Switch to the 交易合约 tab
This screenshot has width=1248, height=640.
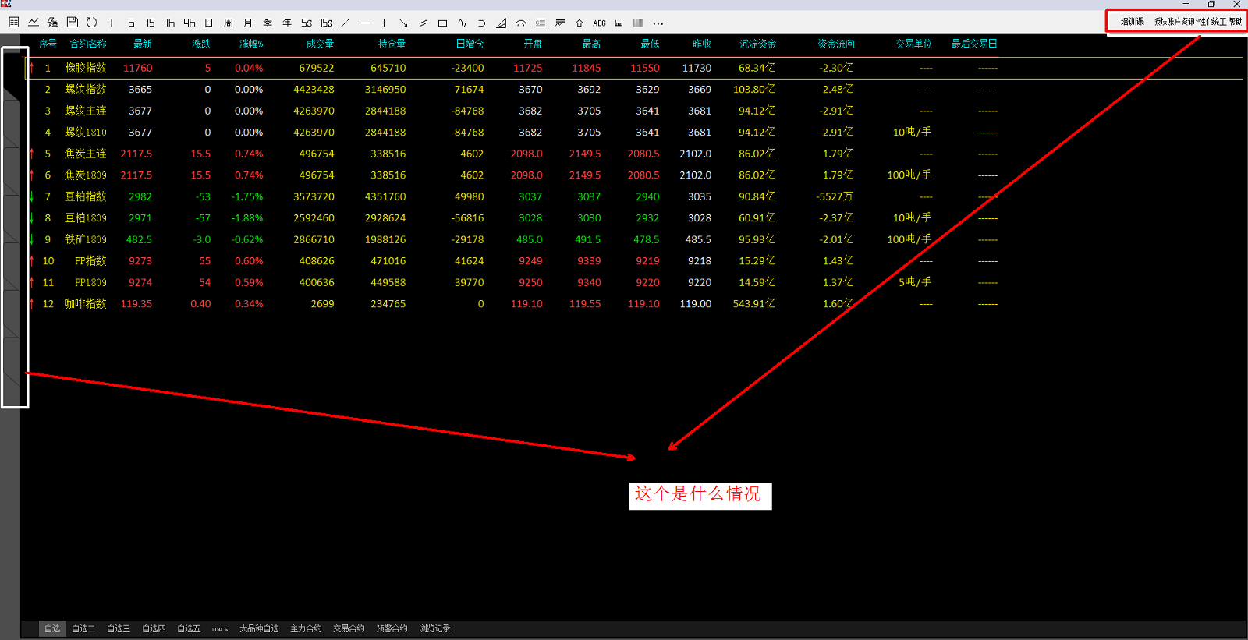(349, 628)
